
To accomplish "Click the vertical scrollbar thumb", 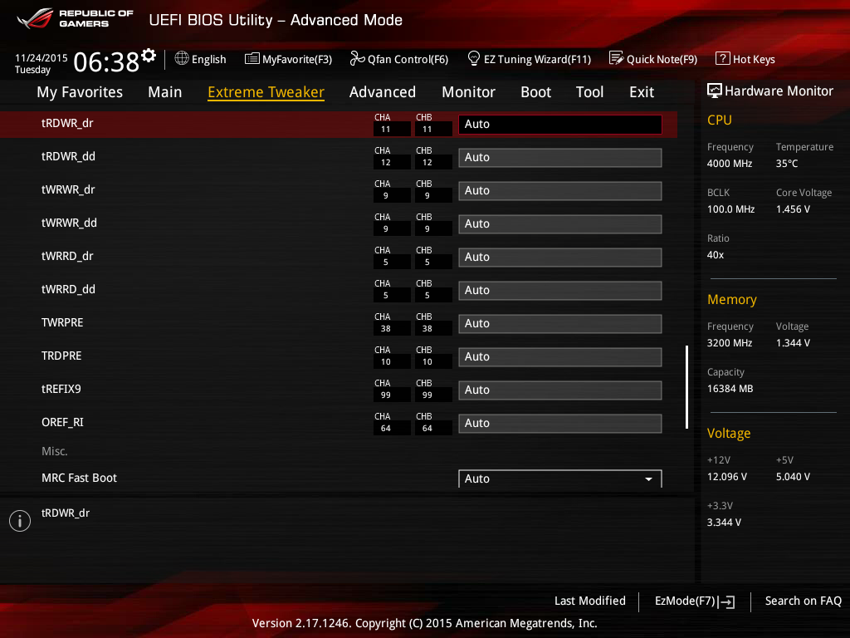I will click(686, 387).
